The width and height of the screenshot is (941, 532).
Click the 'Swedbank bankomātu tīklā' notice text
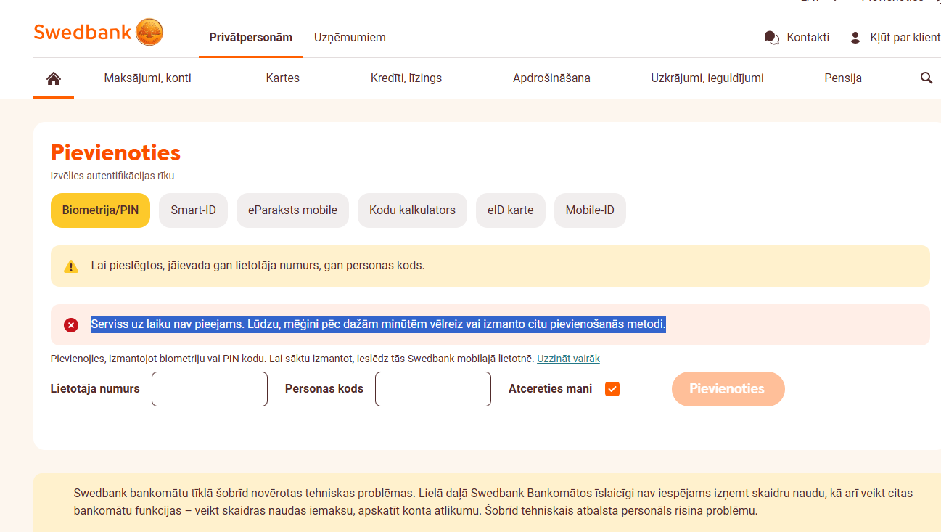493,502
